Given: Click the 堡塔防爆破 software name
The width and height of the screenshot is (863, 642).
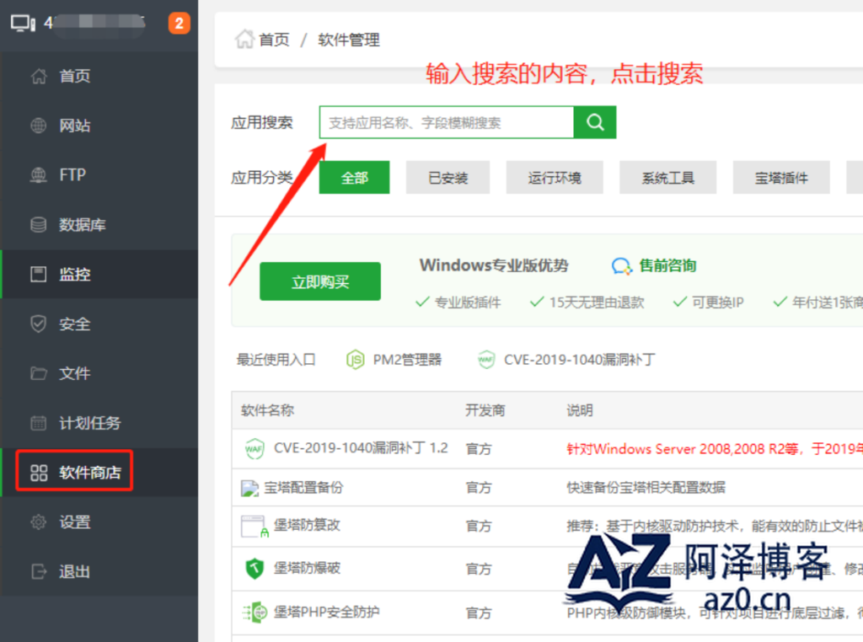Looking at the screenshot, I should (x=307, y=569).
